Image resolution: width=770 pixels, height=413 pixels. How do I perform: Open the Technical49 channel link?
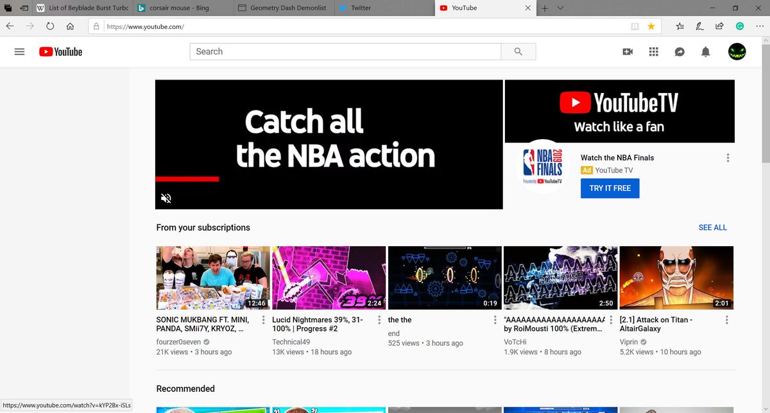(291, 342)
